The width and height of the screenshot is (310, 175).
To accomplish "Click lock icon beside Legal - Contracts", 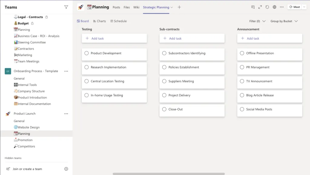I will tap(46, 17).
